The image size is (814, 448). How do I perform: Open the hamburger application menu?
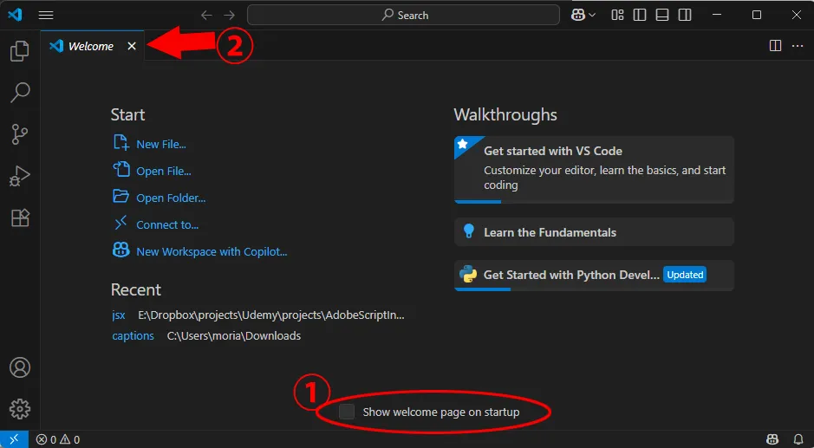click(x=46, y=15)
